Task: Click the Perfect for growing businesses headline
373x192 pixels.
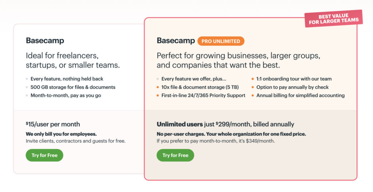Action: tap(238, 61)
